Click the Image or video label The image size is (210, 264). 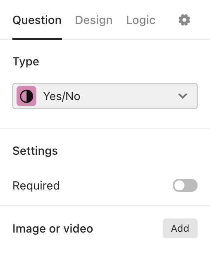tap(53, 228)
